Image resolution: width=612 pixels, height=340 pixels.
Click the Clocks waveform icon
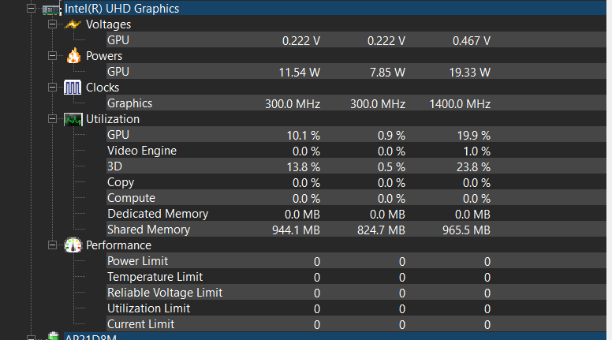(73, 88)
